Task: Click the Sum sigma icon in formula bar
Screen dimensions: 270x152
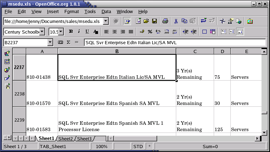Action: [x=68, y=42]
